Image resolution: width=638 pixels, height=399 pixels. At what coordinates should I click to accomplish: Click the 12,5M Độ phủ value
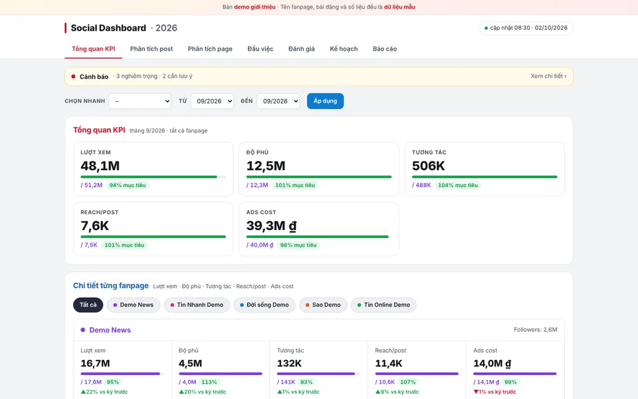[x=266, y=166]
